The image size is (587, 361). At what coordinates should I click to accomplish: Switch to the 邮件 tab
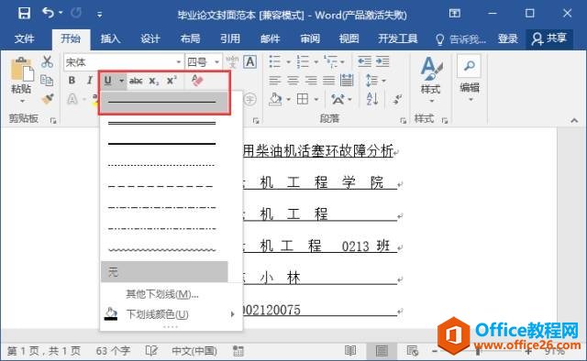click(x=270, y=38)
